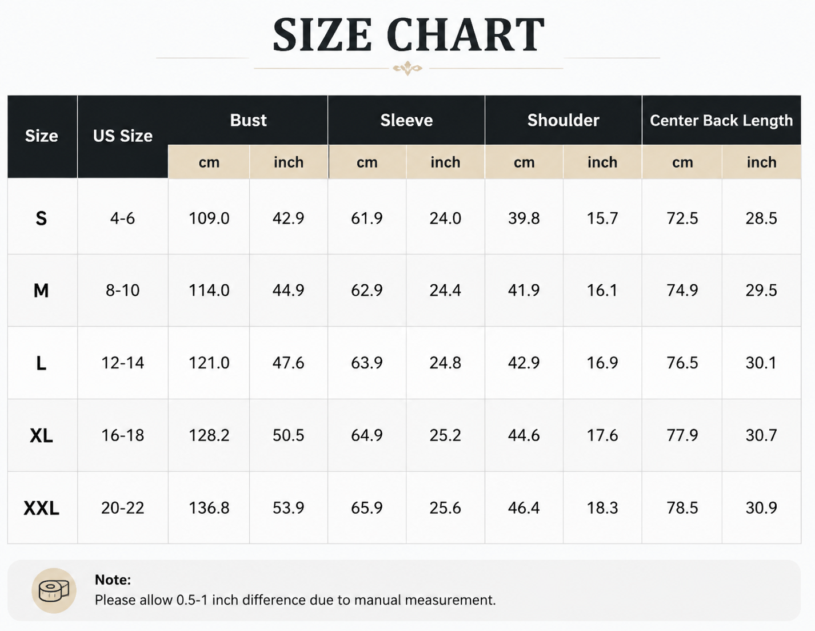This screenshot has height=631, width=815.
Task: Select the Shoulder column header
Action: [563, 120]
